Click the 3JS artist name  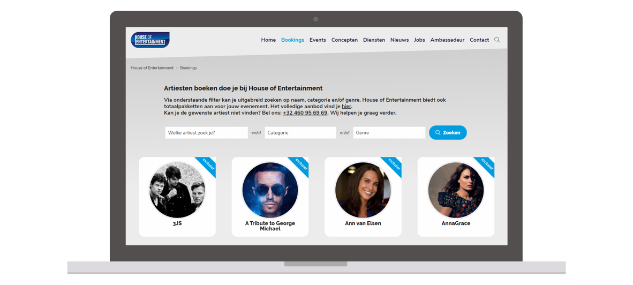click(177, 223)
